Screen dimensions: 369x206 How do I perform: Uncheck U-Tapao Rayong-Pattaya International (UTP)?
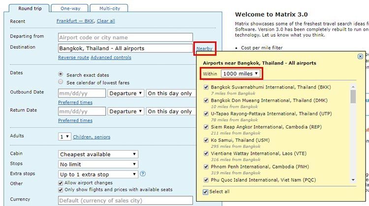pos(206,114)
